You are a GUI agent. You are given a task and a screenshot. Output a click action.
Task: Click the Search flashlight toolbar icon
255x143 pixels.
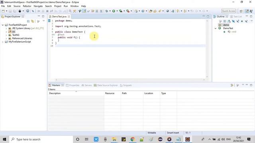click(160, 11)
